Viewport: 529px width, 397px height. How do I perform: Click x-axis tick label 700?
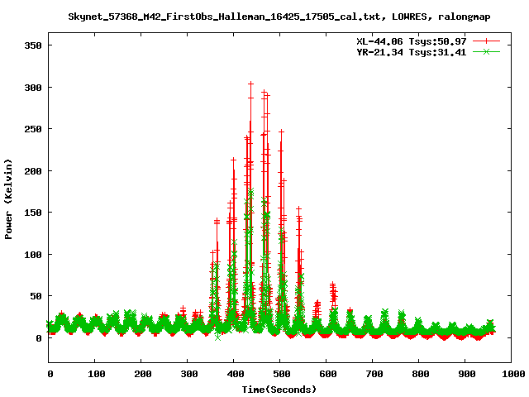point(374,374)
